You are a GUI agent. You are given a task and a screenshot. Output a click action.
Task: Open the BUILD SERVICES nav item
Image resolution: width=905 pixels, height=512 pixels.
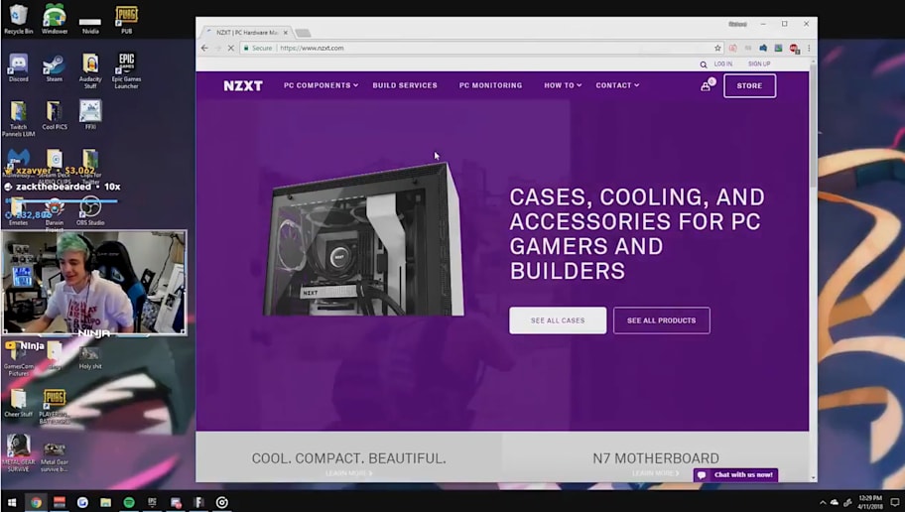click(405, 85)
